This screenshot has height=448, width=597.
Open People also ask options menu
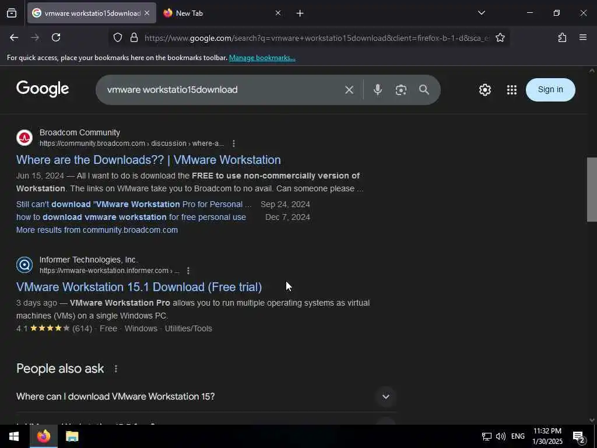tap(116, 369)
